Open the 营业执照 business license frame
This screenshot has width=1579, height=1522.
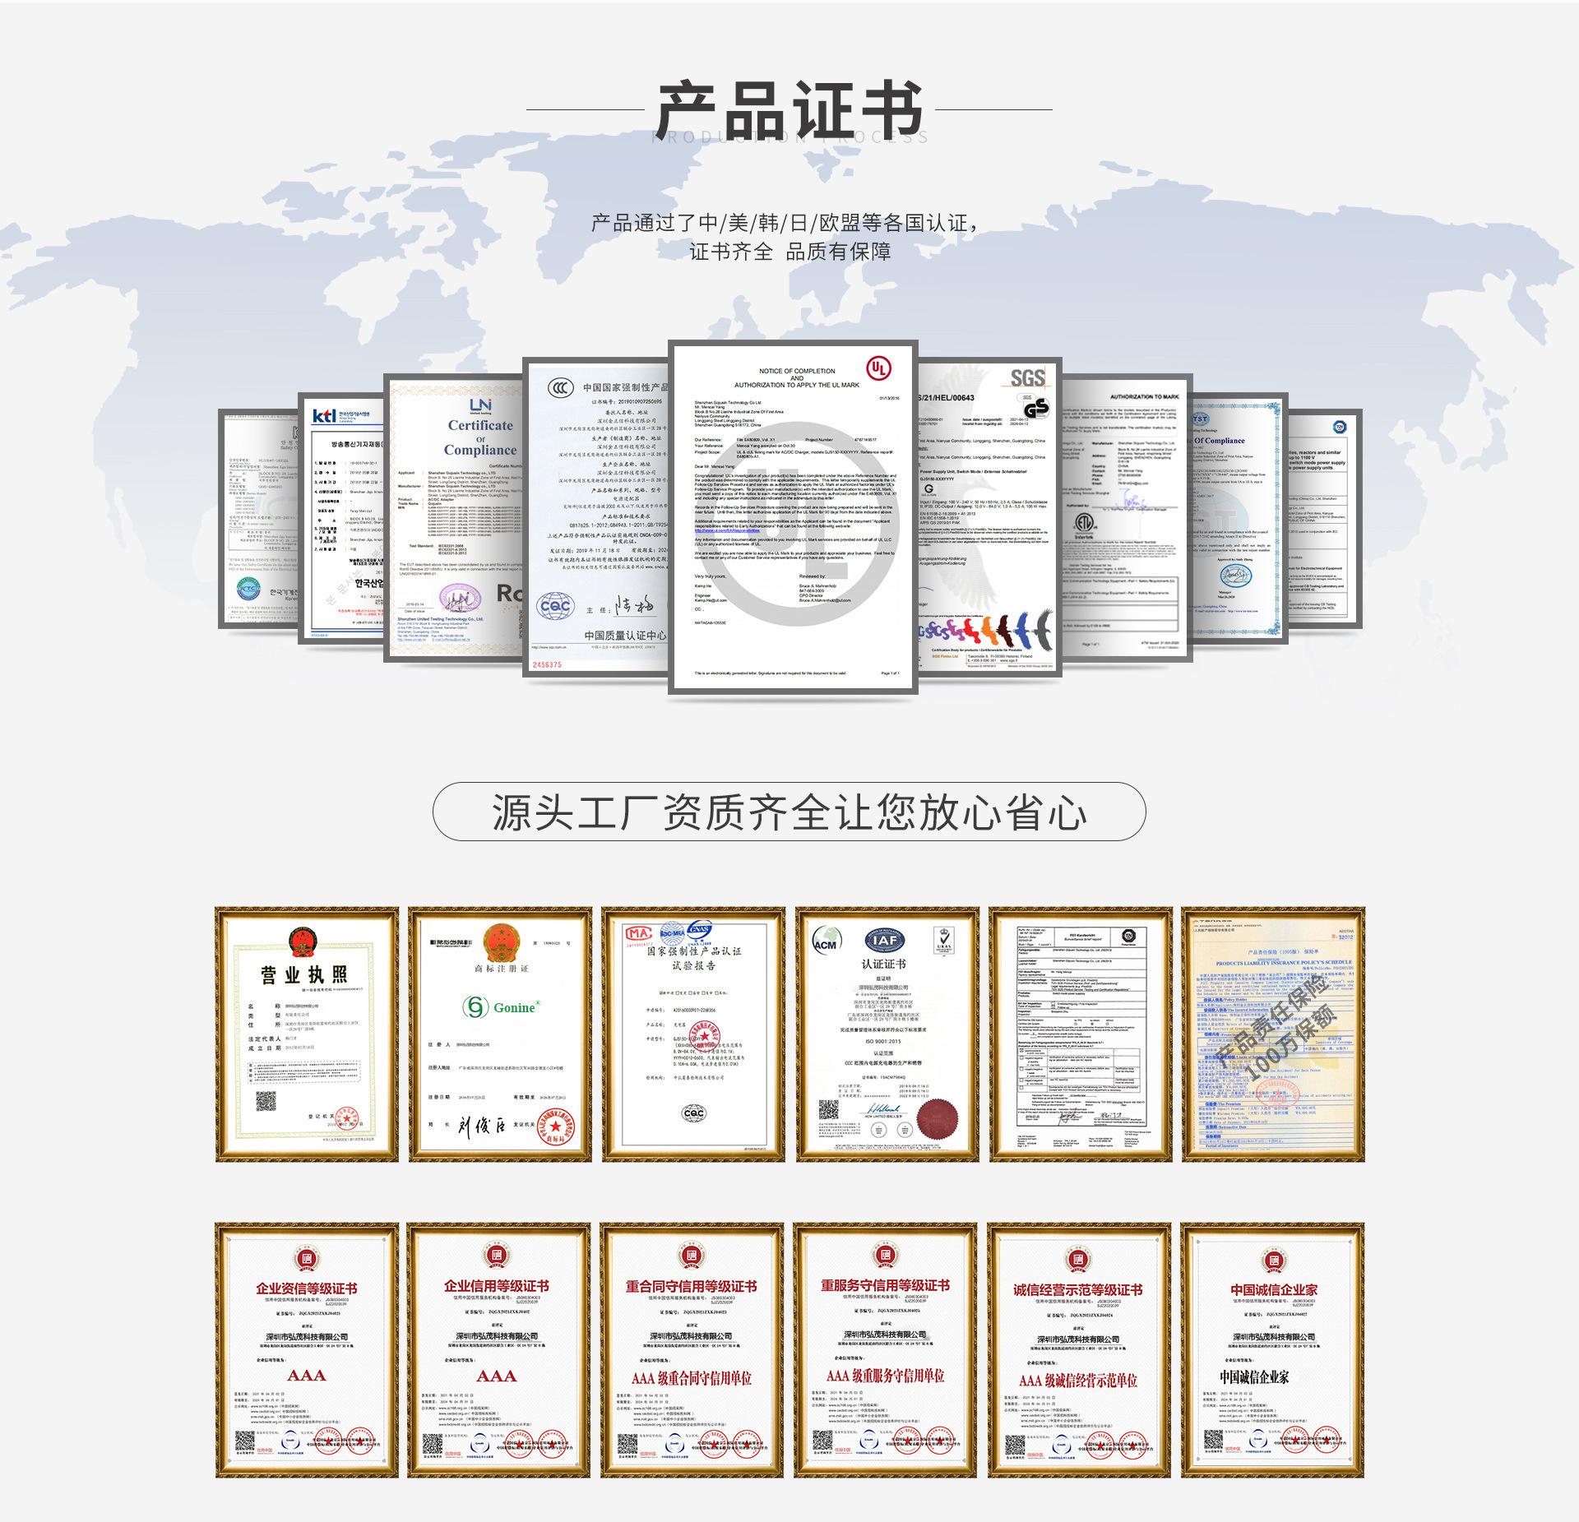306,1036
